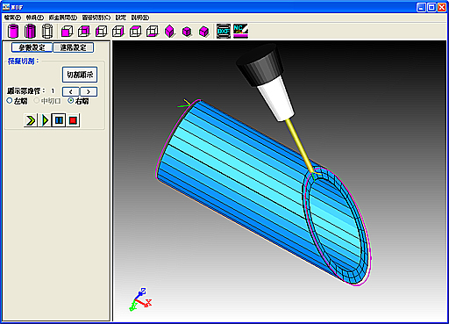The image size is (449, 324).
Task: Open the DXF export icon
Action: [224, 31]
